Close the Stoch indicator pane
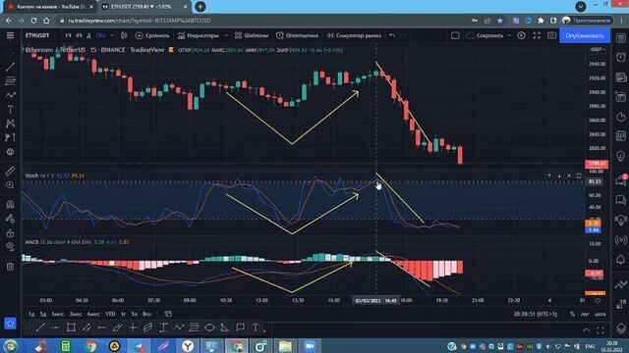 click(569, 176)
